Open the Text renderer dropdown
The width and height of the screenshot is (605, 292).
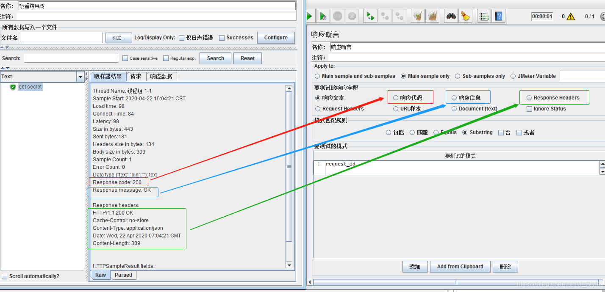80,77
